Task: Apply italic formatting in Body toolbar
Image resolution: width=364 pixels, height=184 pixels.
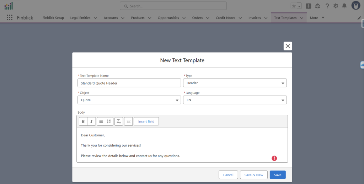Action: [x=91, y=121]
